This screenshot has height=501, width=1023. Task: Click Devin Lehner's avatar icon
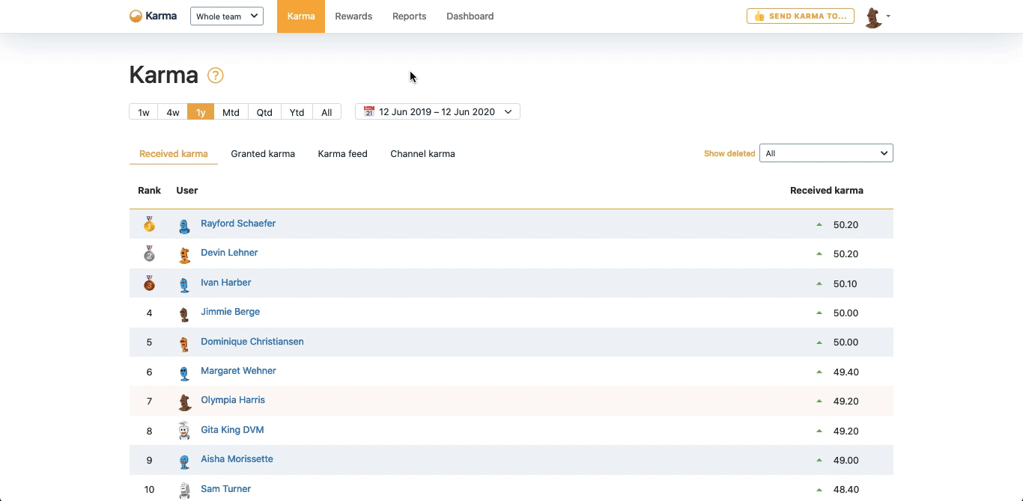click(x=184, y=255)
